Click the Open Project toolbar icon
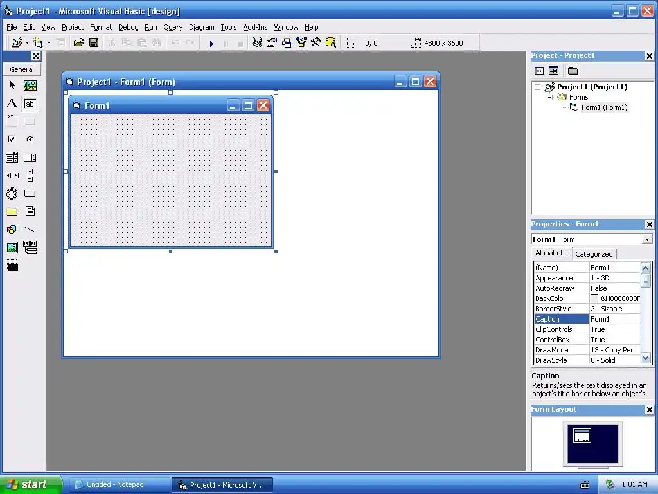 point(78,43)
